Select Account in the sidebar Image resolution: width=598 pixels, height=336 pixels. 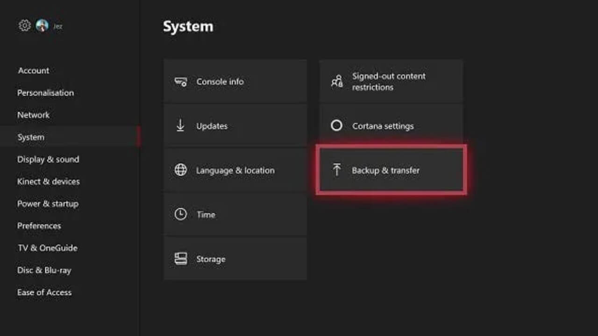(33, 70)
